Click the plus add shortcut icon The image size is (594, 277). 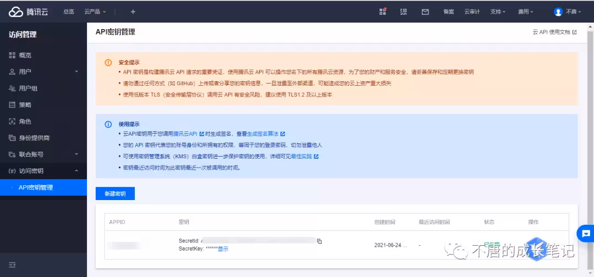point(133,12)
